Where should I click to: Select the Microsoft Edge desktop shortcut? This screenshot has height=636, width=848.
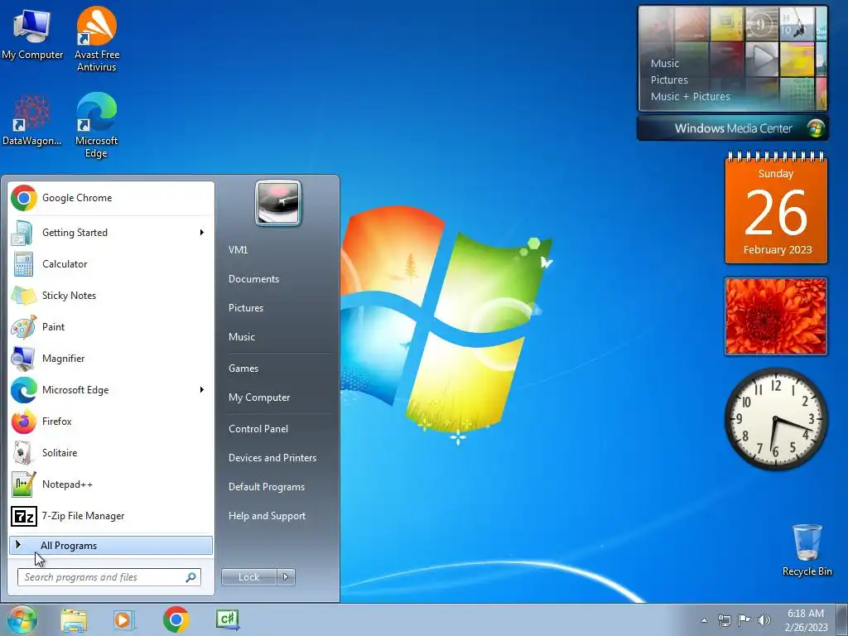[96, 125]
